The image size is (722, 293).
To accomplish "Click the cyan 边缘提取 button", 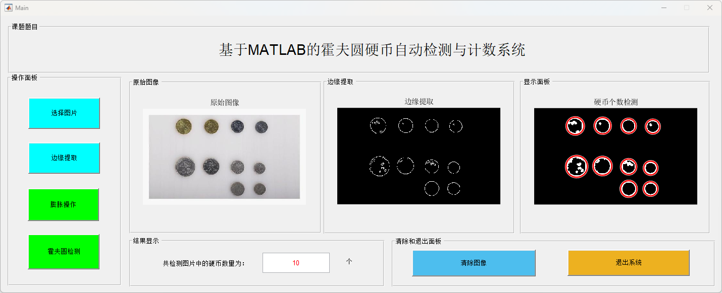I will (64, 158).
